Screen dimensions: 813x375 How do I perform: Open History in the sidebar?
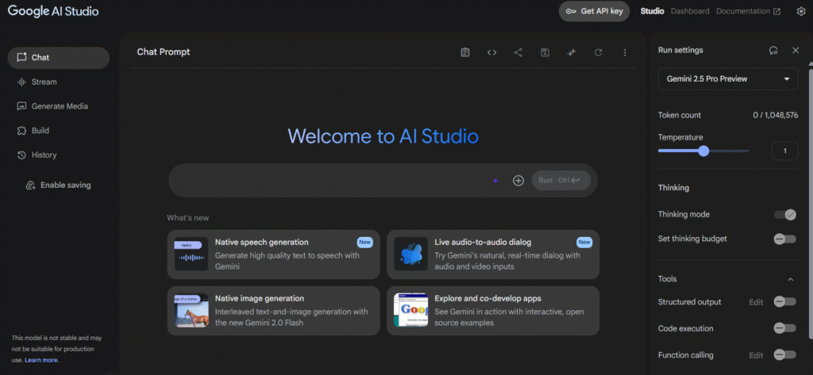pos(44,155)
